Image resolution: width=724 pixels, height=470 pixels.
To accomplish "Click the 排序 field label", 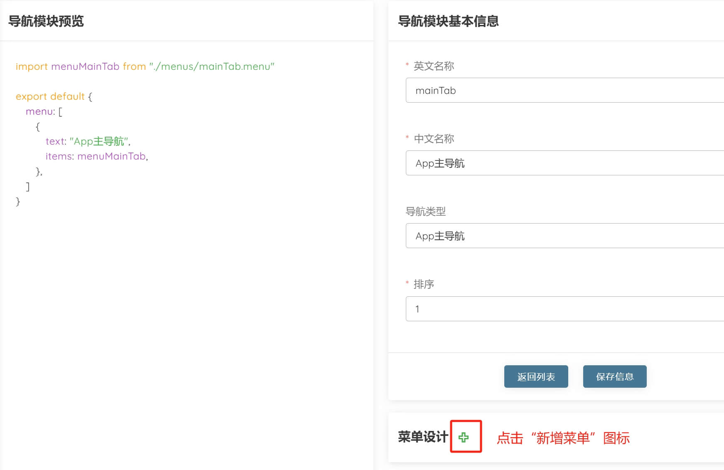I will (x=424, y=284).
